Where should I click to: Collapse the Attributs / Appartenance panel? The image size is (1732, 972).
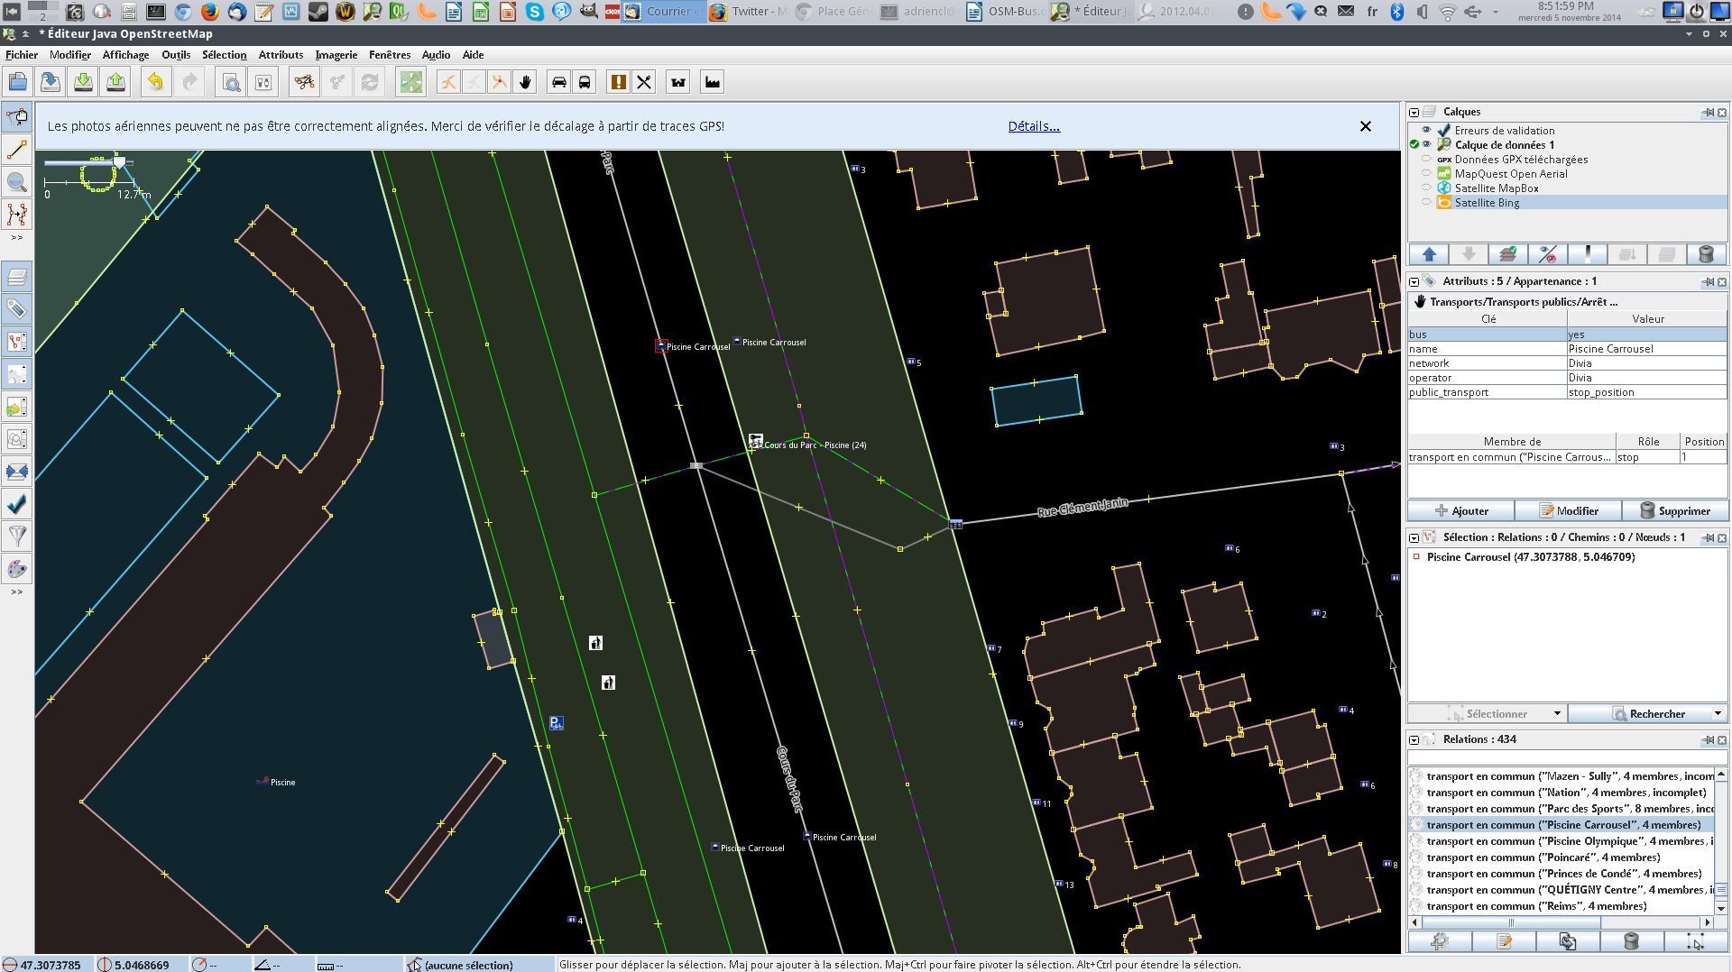[1414, 282]
